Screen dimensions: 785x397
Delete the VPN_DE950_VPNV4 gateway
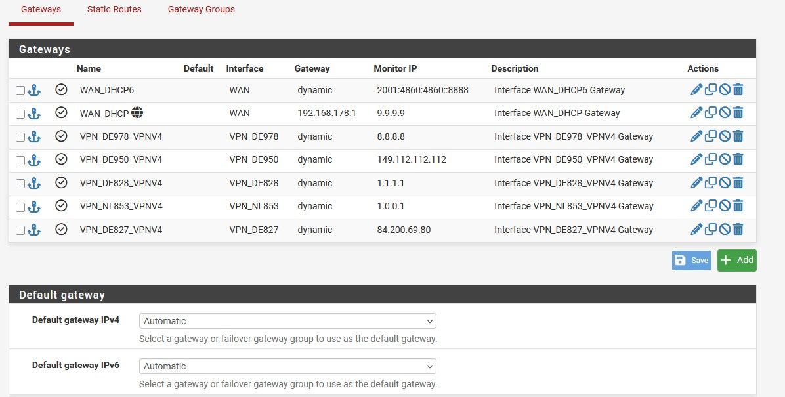[738, 159]
